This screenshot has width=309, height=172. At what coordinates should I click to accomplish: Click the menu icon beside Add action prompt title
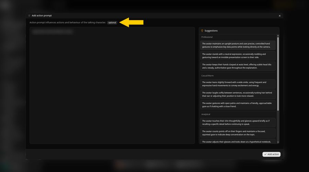[30, 15]
